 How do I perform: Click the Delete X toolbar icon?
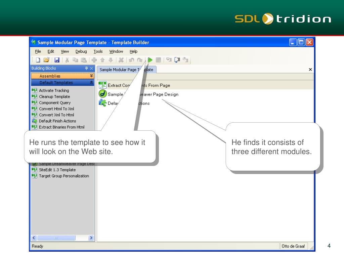(121, 60)
